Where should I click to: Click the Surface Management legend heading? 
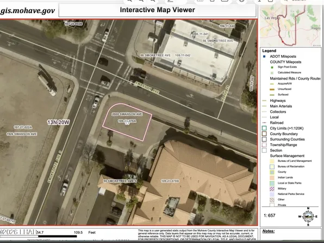[287, 156]
